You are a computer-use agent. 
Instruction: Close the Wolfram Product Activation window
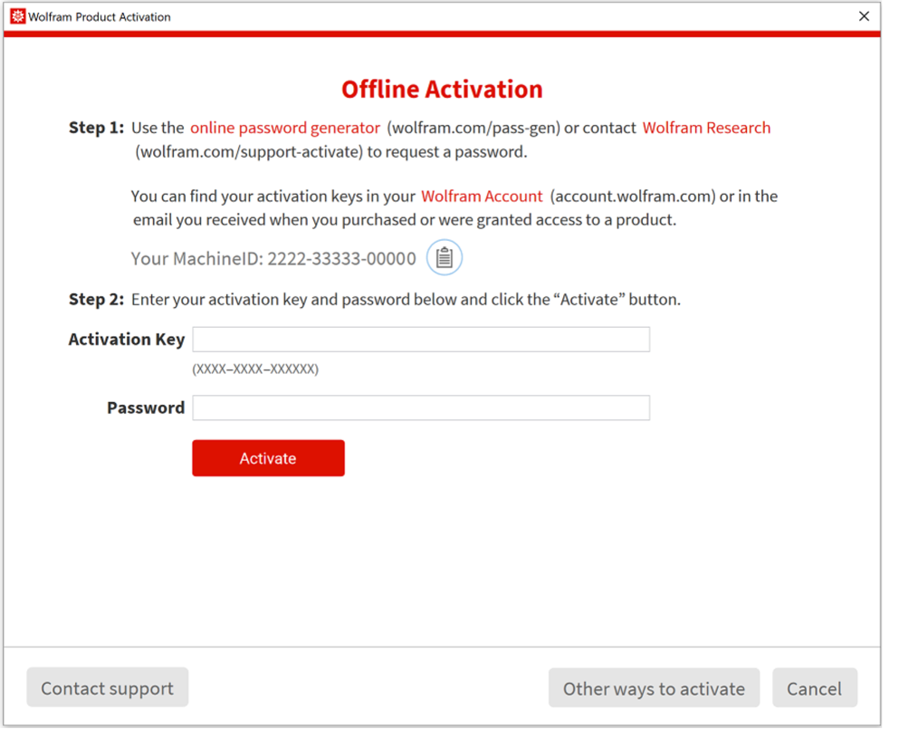click(864, 16)
